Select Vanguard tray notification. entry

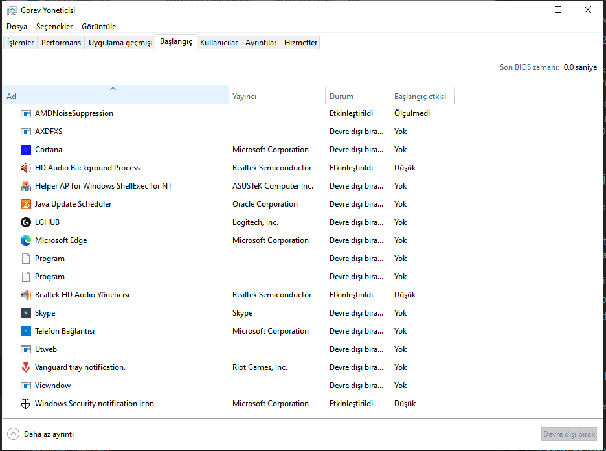click(x=80, y=367)
